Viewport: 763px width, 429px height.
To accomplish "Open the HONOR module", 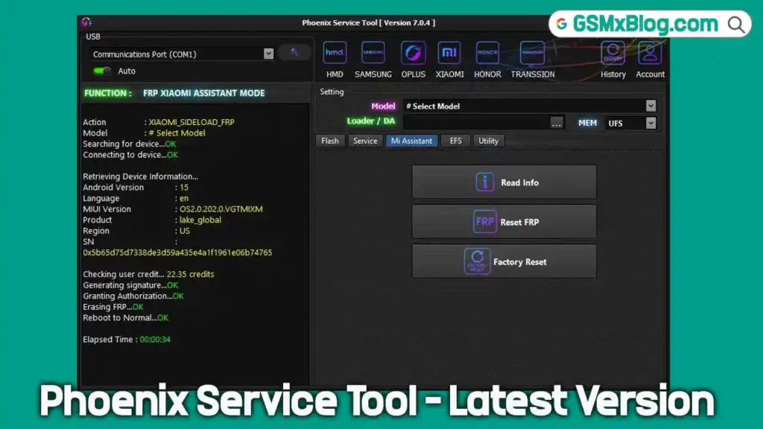I will [x=487, y=53].
